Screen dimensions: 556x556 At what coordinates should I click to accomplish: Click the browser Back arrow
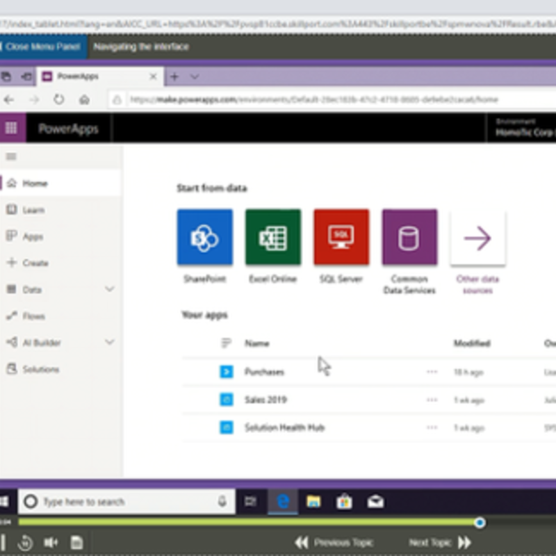(x=9, y=99)
